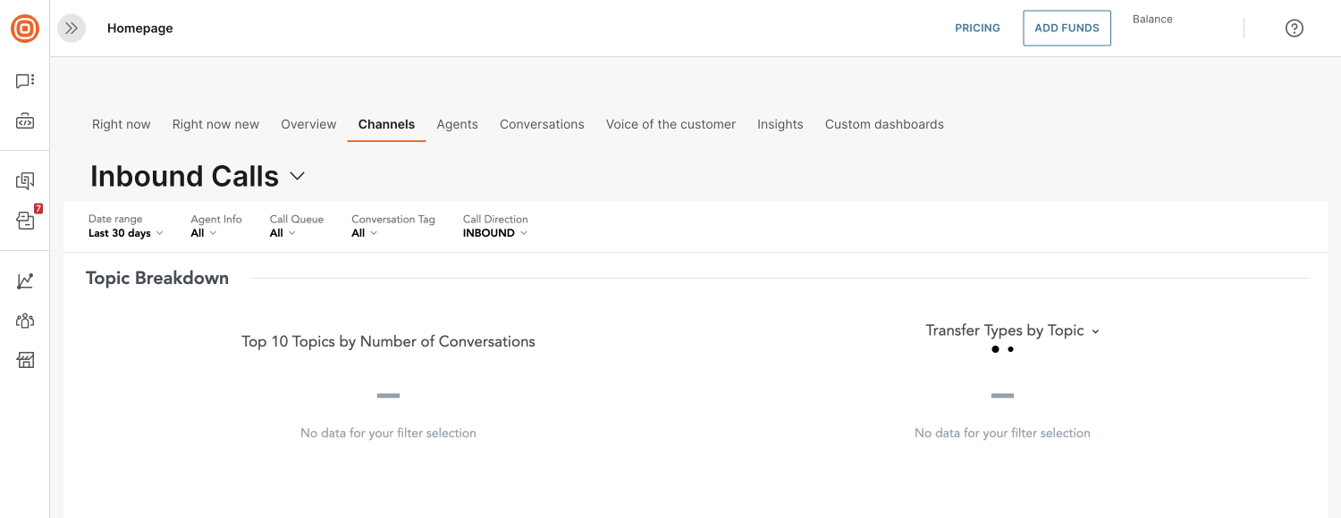Expand sidebar with double-chevron icon
This screenshot has height=518, width=1341.
pyautogui.click(x=72, y=29)
